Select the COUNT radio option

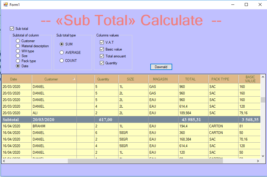[x=61, y=61]
